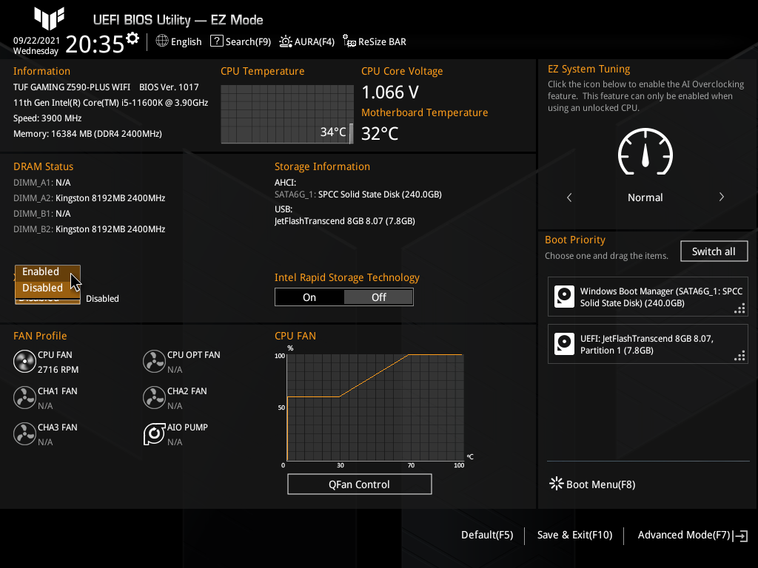Click the CPU FAN icon
Viewport: 758px width, 568px height.
click(x=24, y=362)
